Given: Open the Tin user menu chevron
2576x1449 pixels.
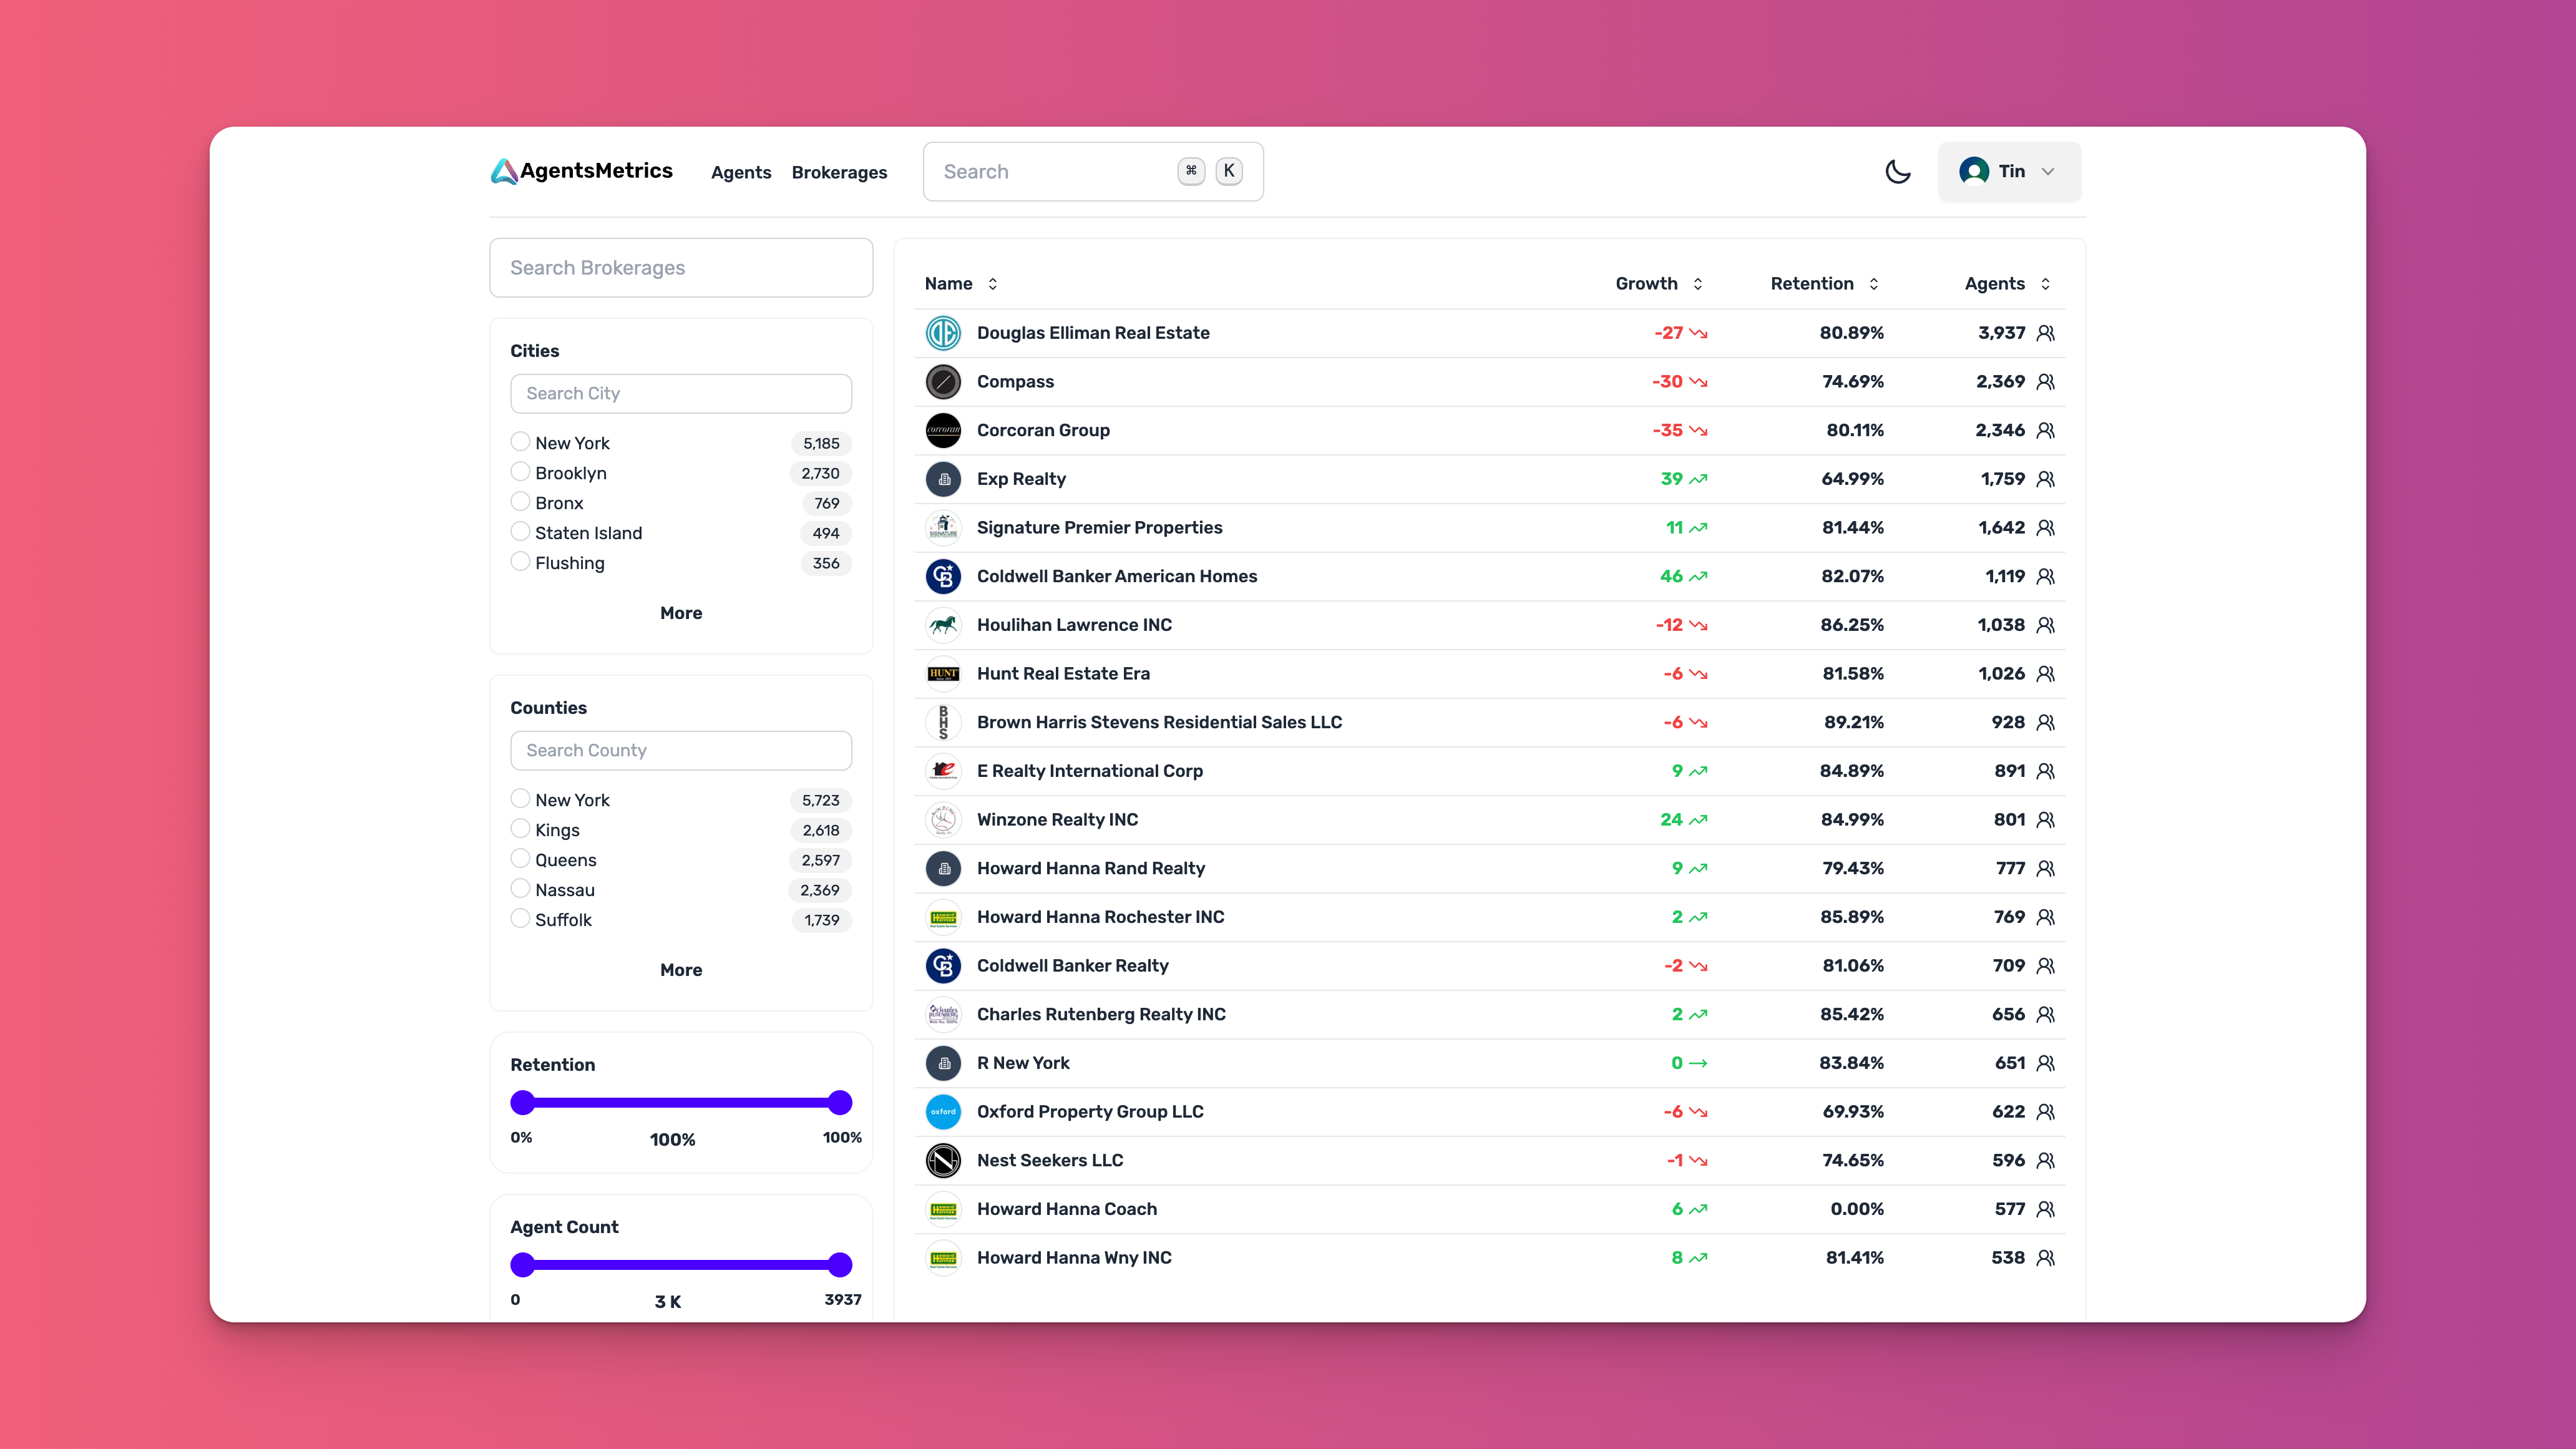Looking at the screenshot, I should 2047,172.
